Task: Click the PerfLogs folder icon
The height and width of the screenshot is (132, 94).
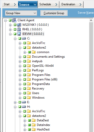Action: pos(29,70)
